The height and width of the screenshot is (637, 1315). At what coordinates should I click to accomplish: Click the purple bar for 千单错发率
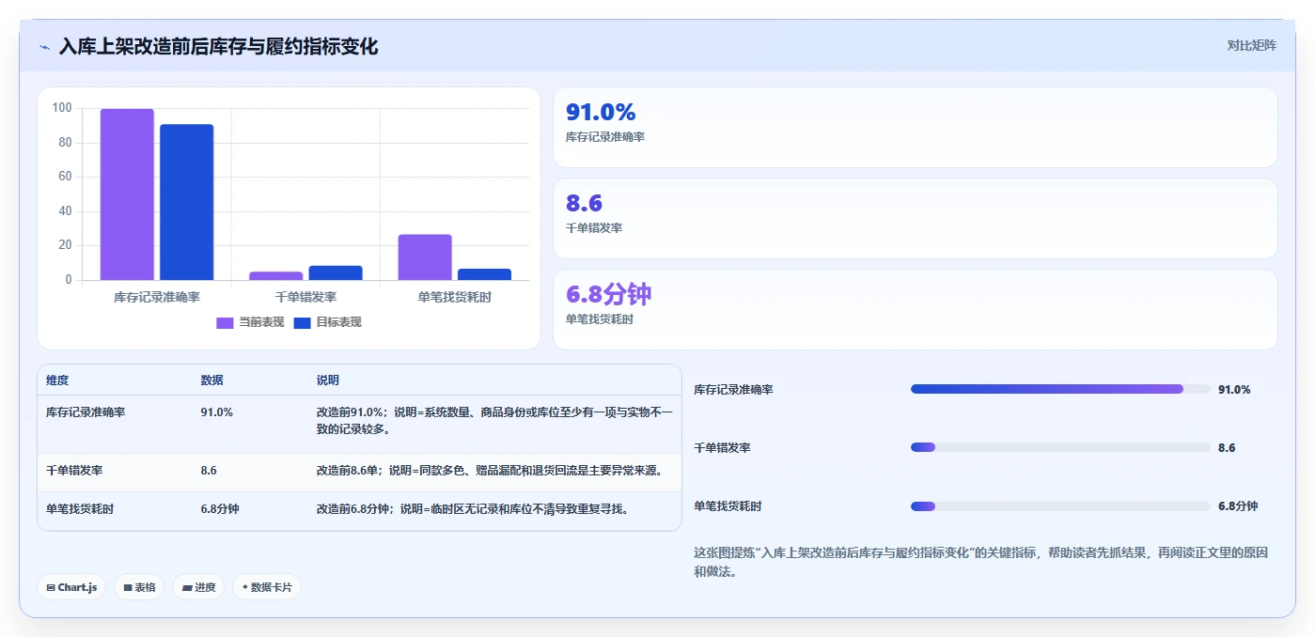tap(276, 275)
